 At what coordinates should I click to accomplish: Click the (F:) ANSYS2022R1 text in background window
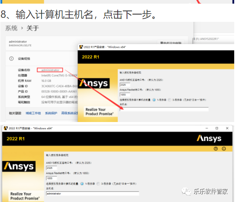[207, 39]
